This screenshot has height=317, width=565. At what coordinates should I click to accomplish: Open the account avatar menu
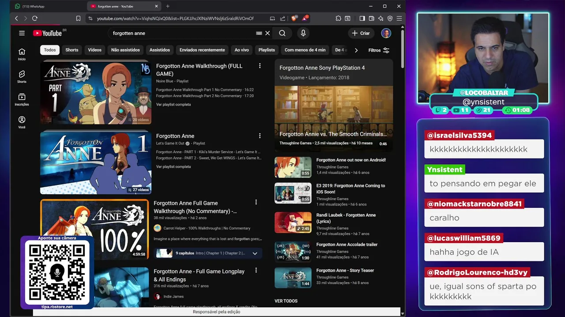386,33
